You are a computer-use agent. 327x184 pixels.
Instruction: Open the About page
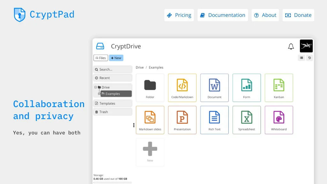(265, 15)
